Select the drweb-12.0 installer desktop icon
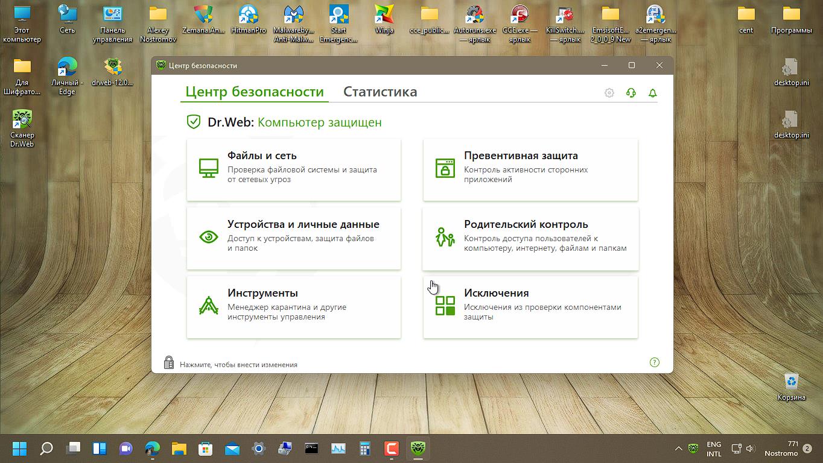The height and width of the screenshot is (463, 823). pos(113,72)
